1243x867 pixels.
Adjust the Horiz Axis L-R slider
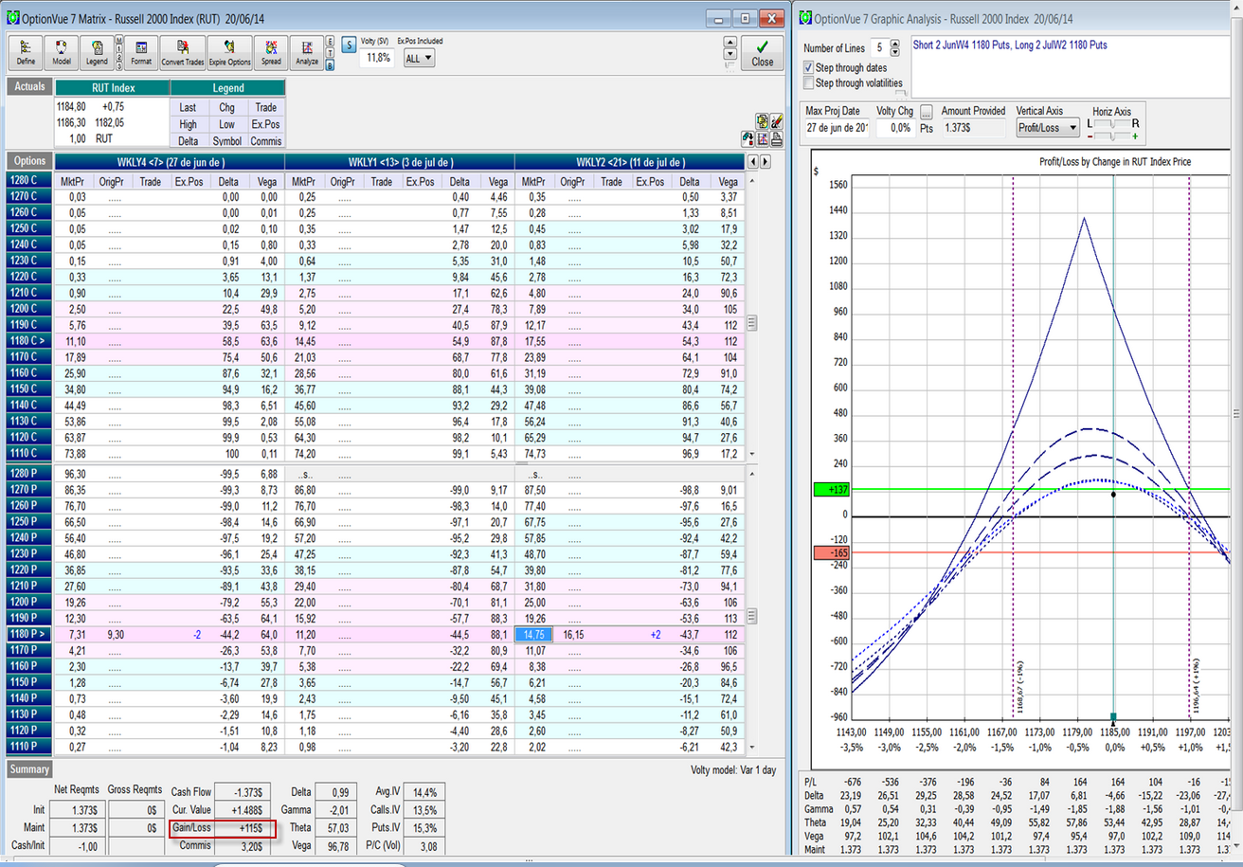pos(1114,124)
